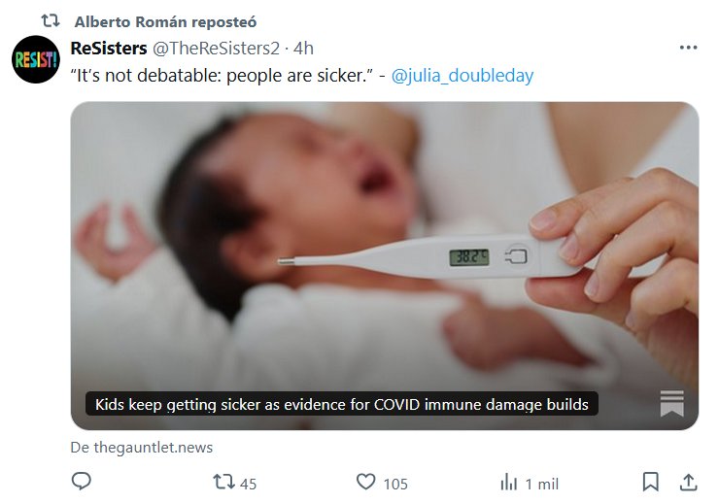Bookmark this post
Screen dimensions: 719x503
click(651, 482)
